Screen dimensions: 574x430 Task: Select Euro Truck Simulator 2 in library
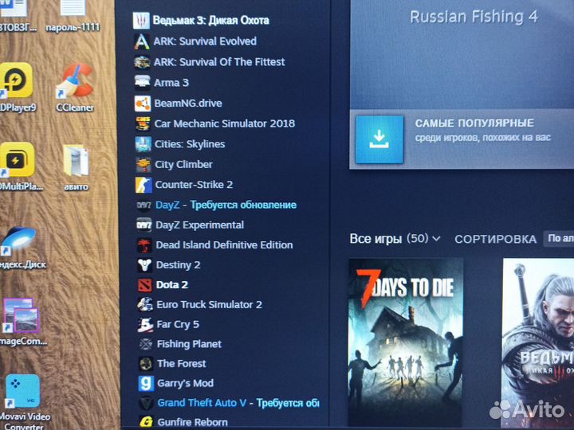[x=209, y=304]
